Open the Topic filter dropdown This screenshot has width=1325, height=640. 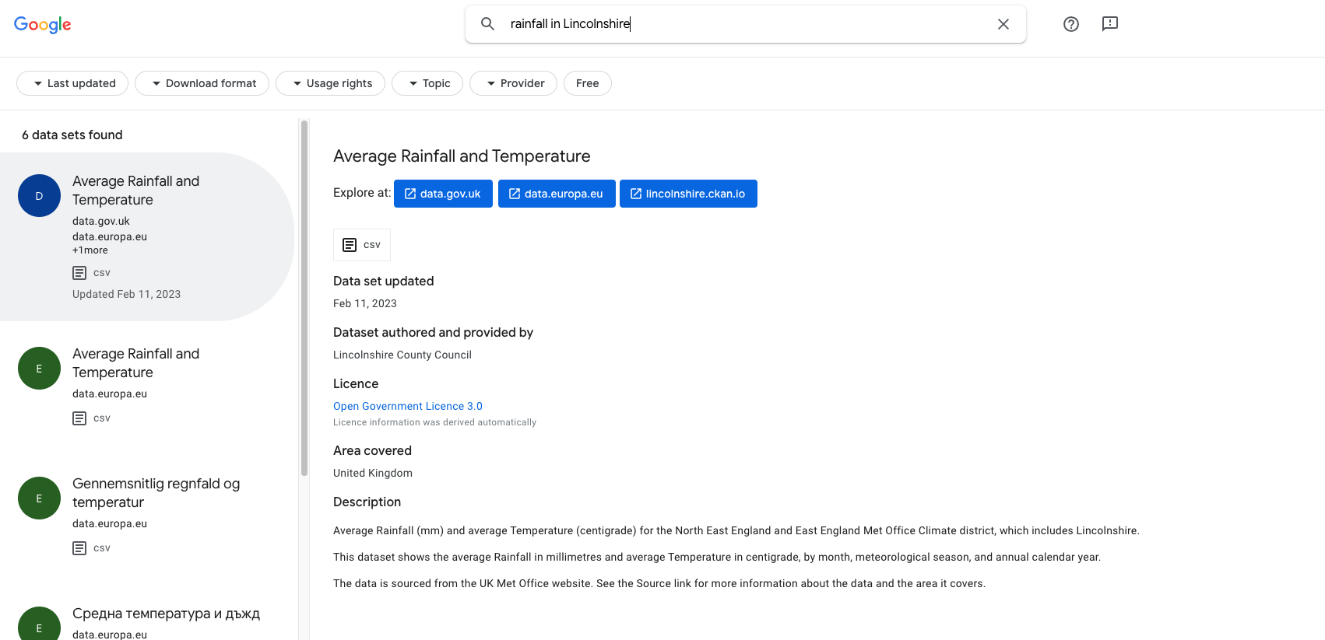(427, 83)
